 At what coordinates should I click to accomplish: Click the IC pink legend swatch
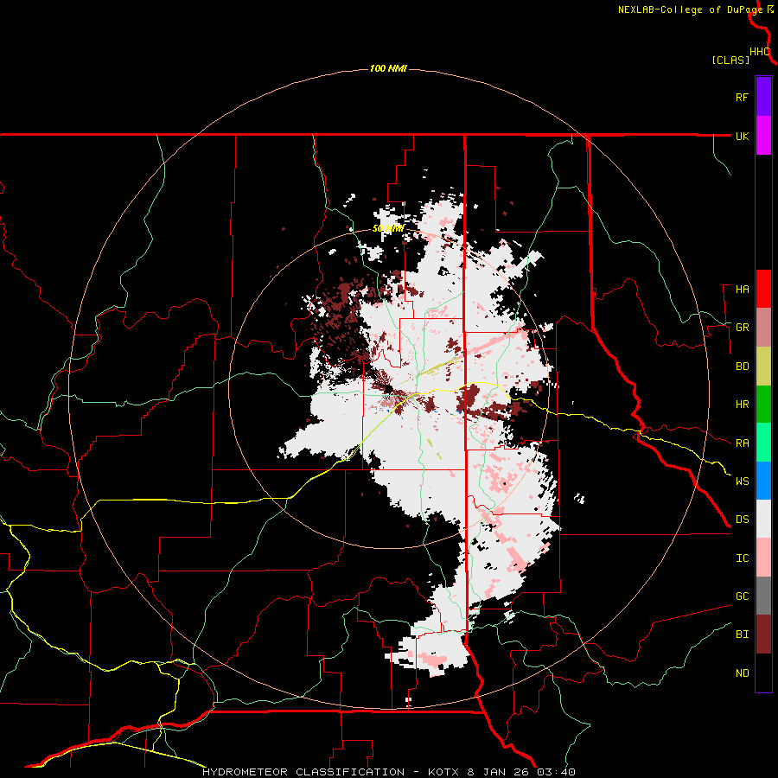(x=763, y=558)
